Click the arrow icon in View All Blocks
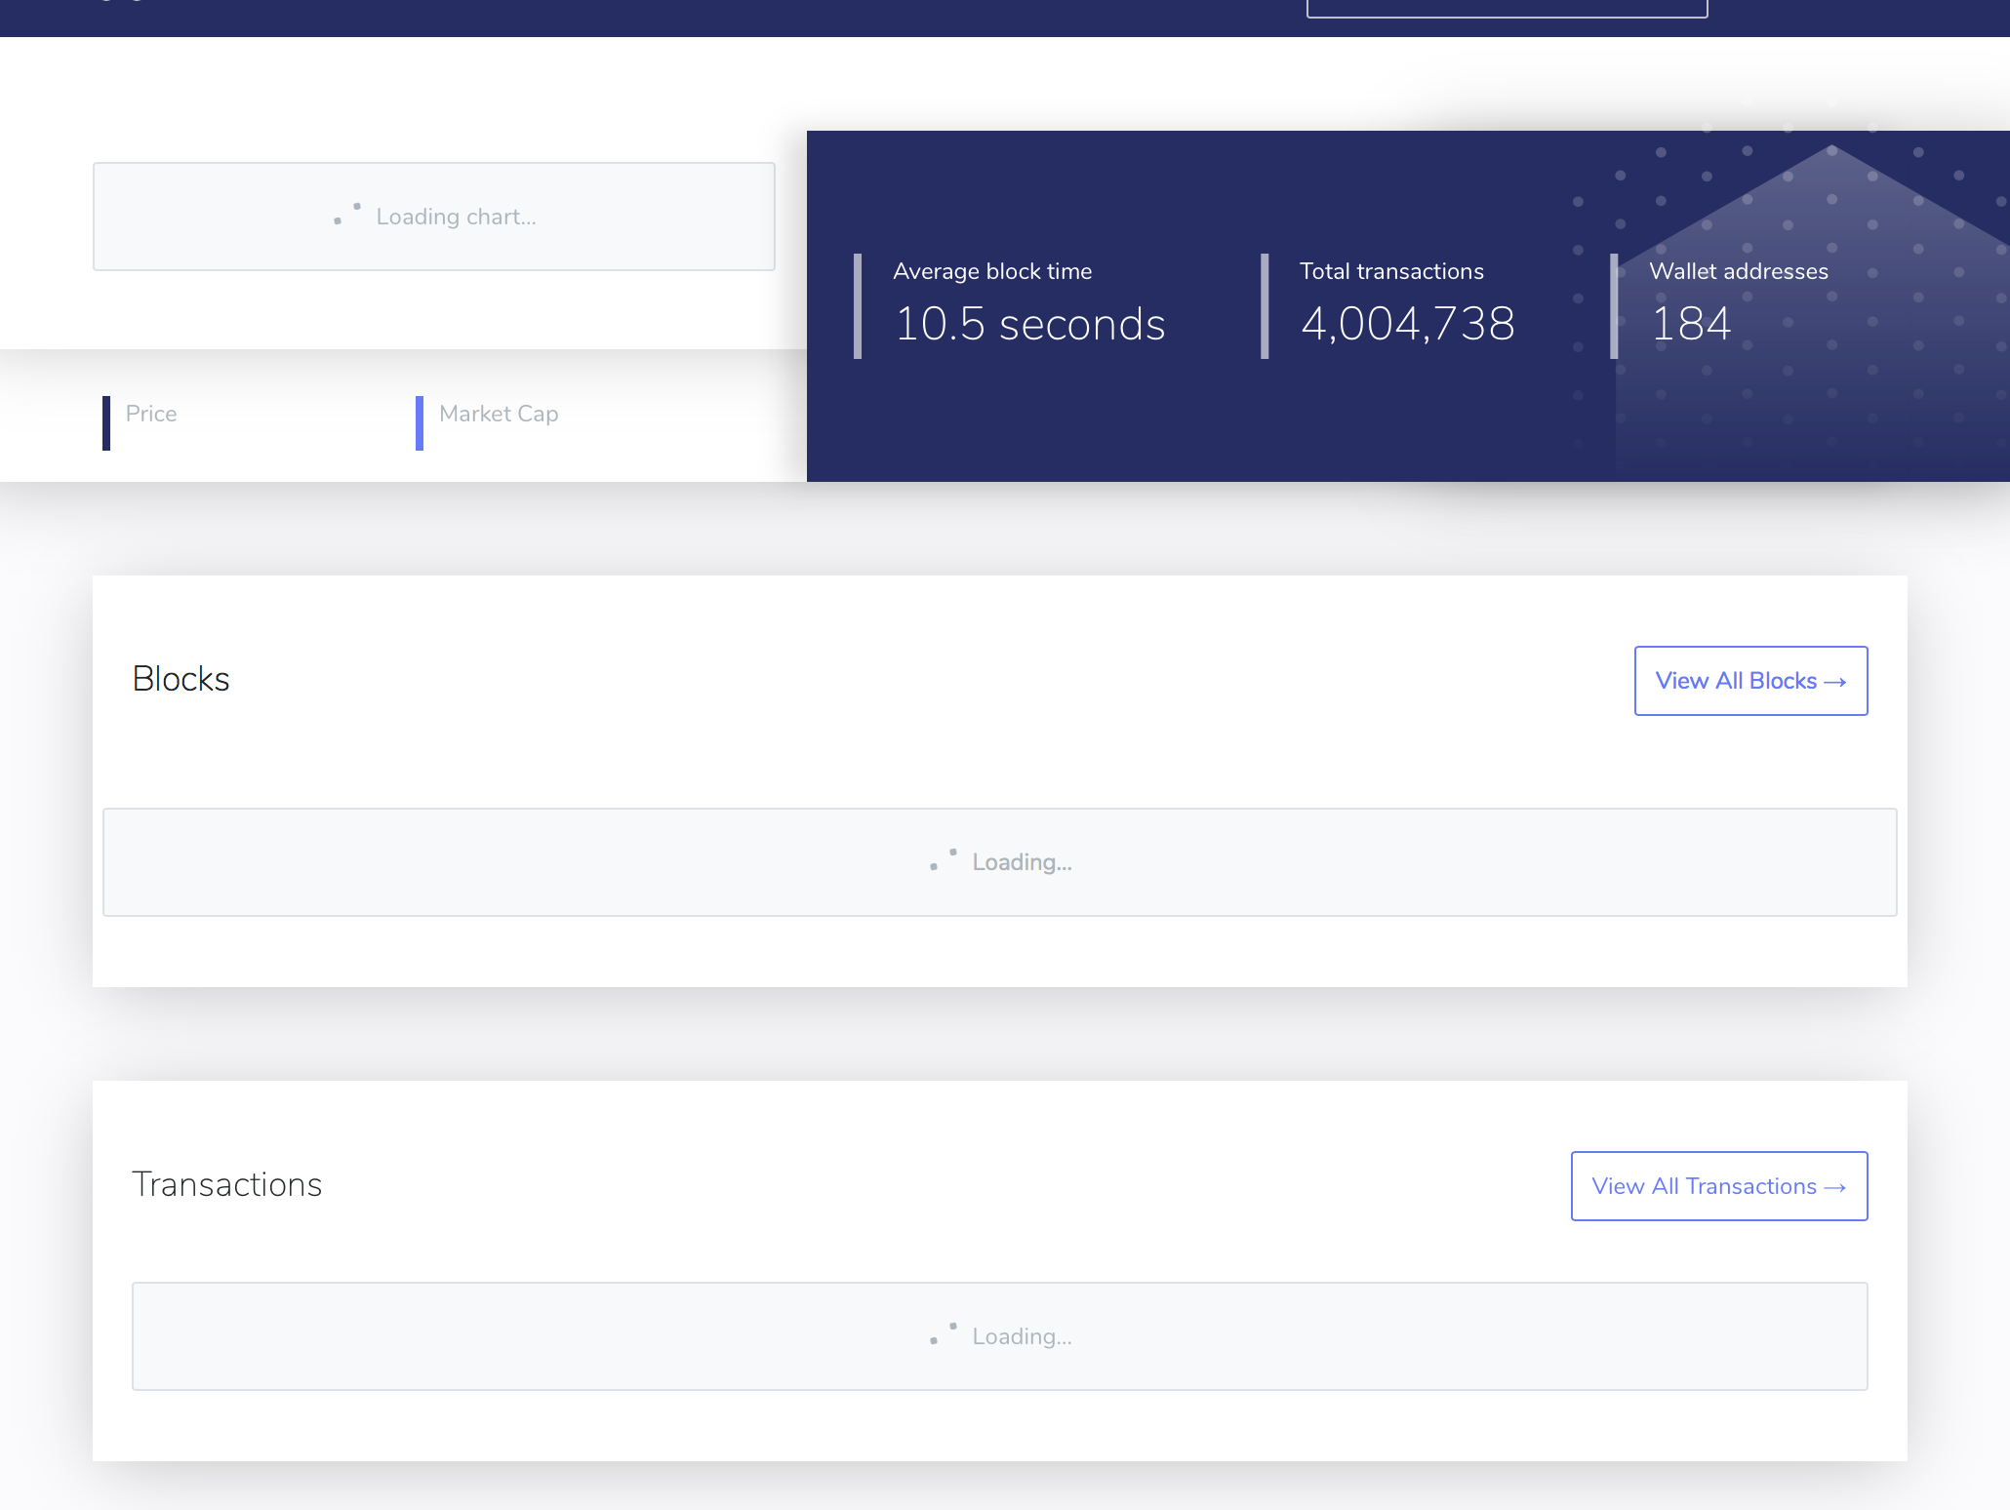 1835,681
